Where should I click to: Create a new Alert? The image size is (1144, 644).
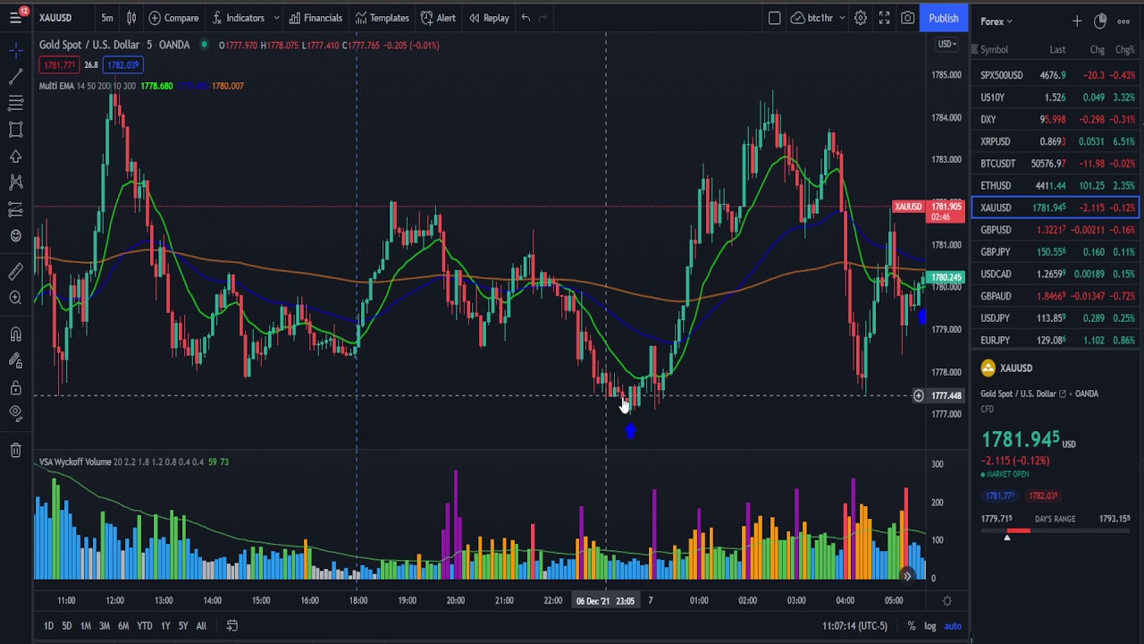click(x=438, y=18)
